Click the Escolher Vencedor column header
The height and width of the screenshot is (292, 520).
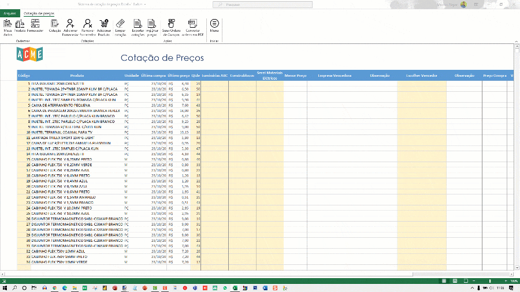[x=422, y=76]
